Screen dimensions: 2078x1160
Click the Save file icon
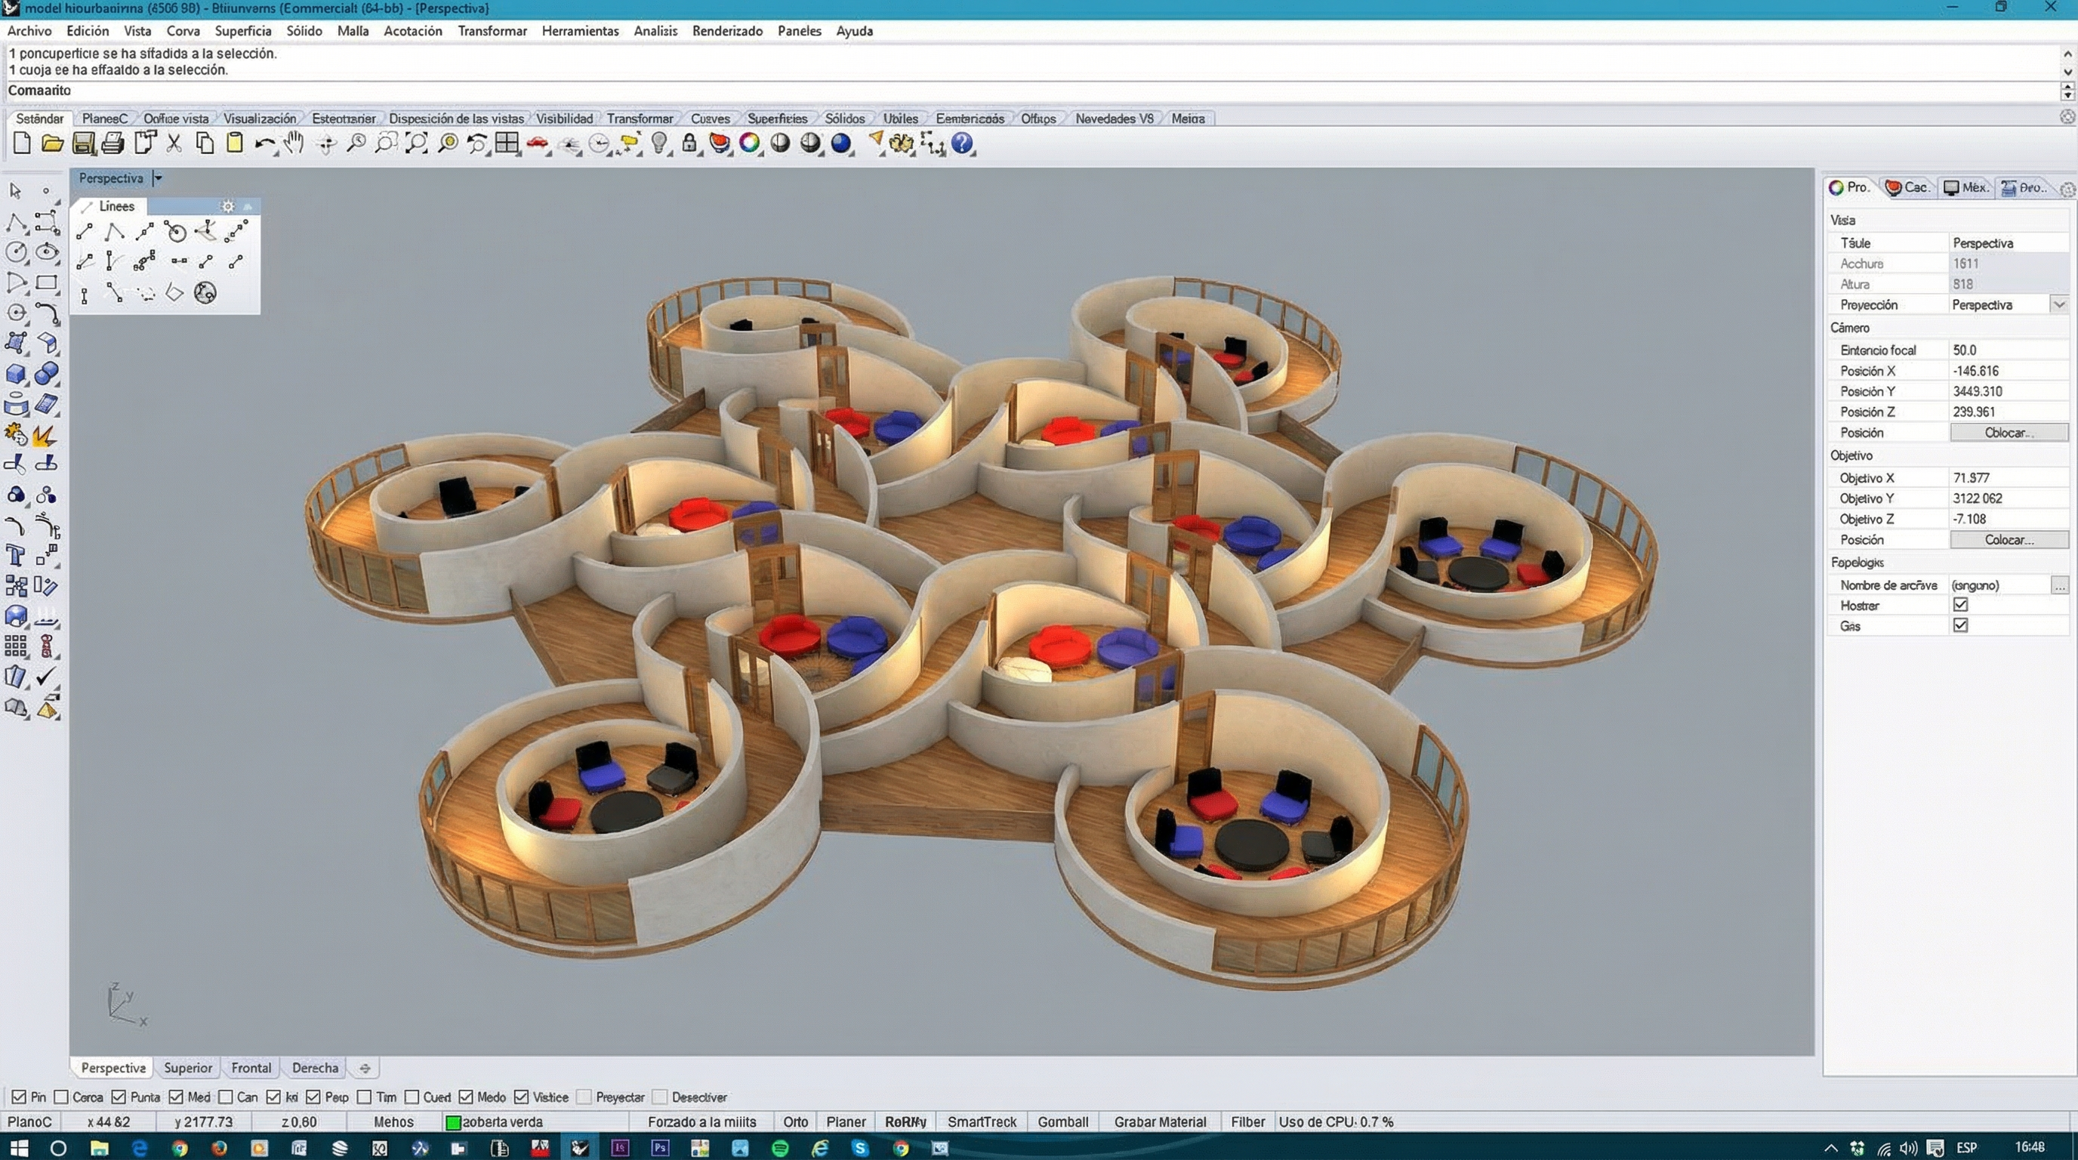tap(82, 143)
